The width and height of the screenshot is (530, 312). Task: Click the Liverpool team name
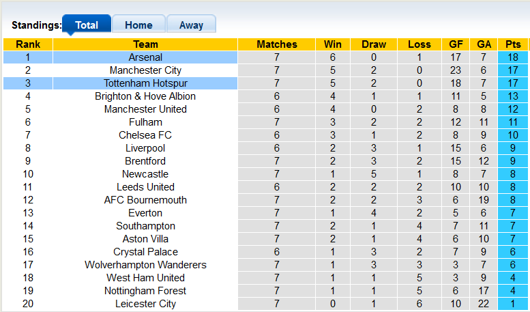tap(145, 148)
